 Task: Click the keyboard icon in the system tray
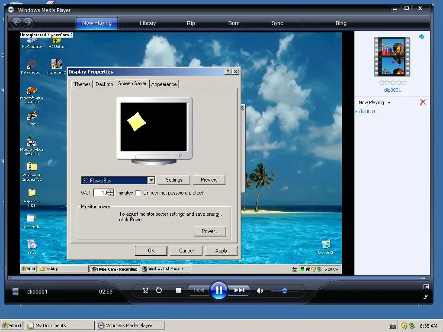pos(392,326)
